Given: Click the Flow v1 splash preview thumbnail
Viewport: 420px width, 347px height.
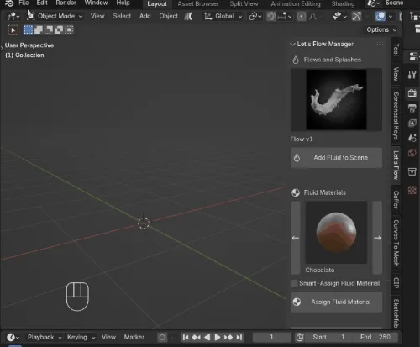Looking at the screenshot, I should coord(336,100).
